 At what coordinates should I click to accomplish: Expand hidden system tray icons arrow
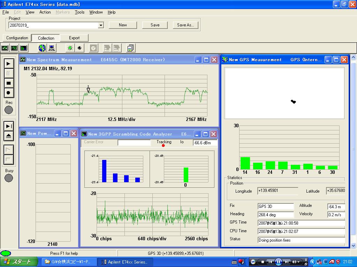312,262
